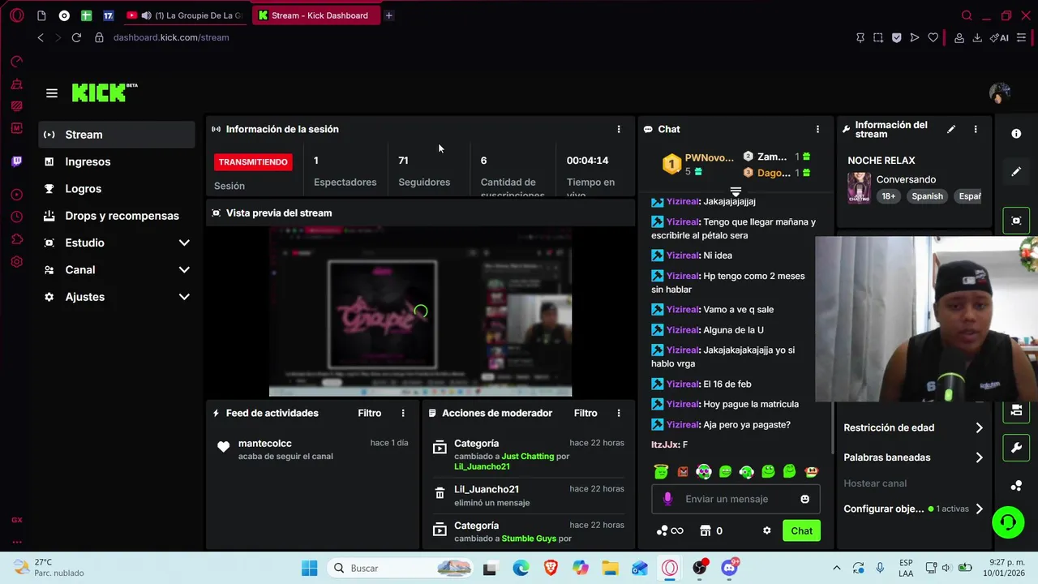
Task: Open browser downloads icon
Action: (x=977, y=37)
